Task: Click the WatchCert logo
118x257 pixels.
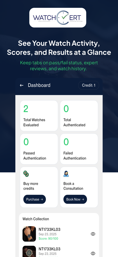Action: [58, 18]
